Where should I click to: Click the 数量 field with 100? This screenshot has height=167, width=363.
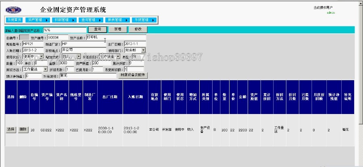(x=19, y=63)
